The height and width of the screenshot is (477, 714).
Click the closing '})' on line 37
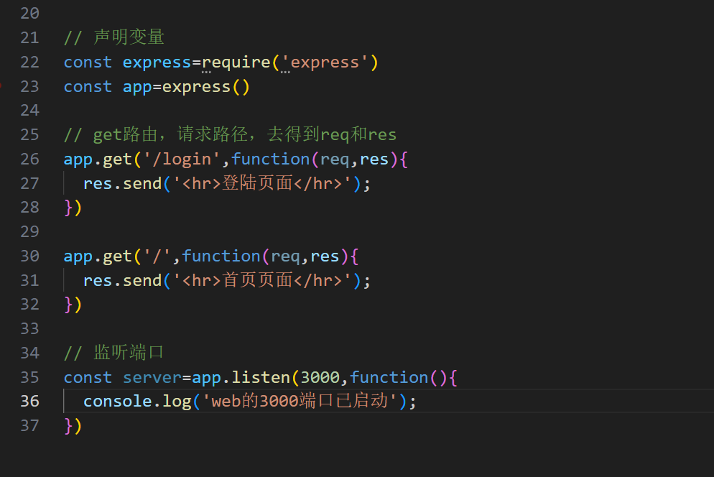pos(73,426)
